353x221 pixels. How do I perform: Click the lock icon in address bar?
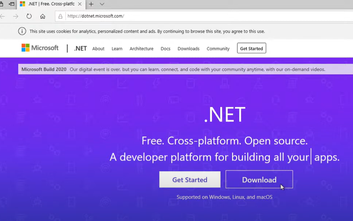(x=60, y=16)
